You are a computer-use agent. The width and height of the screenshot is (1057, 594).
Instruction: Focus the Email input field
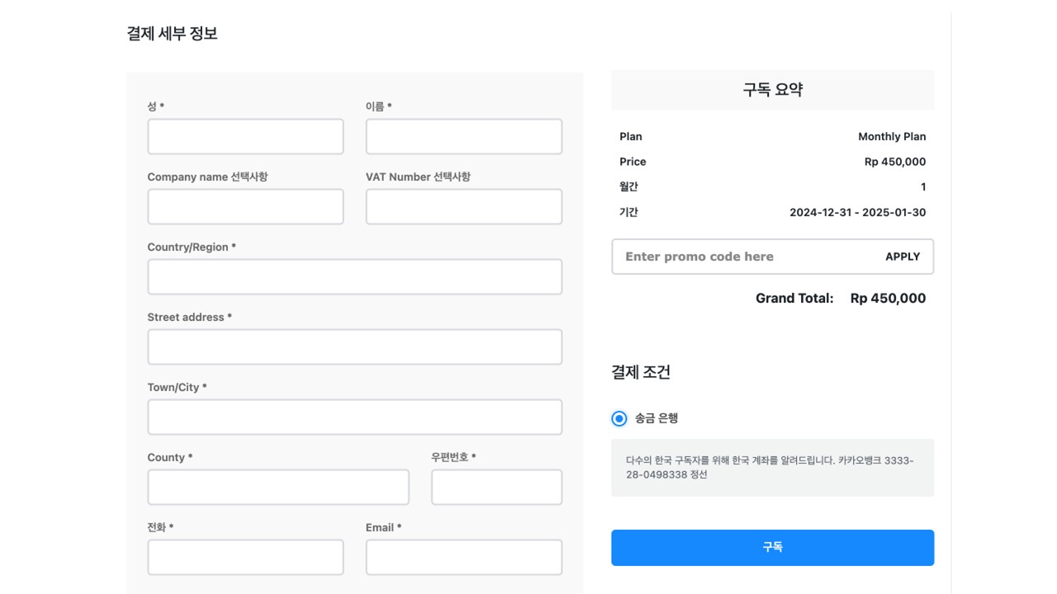(463, 558)
